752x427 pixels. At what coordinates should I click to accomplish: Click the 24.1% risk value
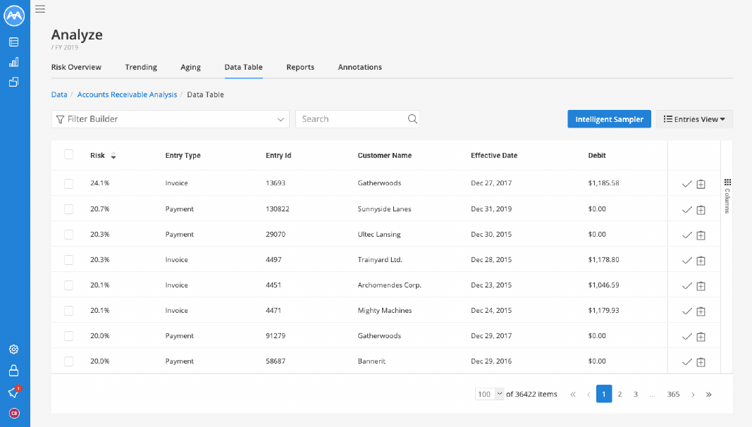click(x=100, y=183)
